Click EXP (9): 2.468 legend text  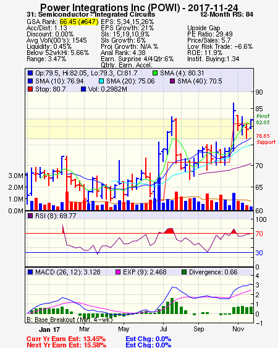(145, 272)
